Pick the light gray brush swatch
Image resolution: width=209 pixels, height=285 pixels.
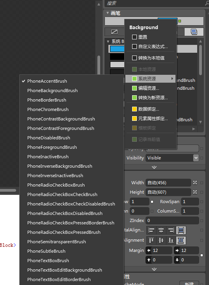[x=117, y=65]
